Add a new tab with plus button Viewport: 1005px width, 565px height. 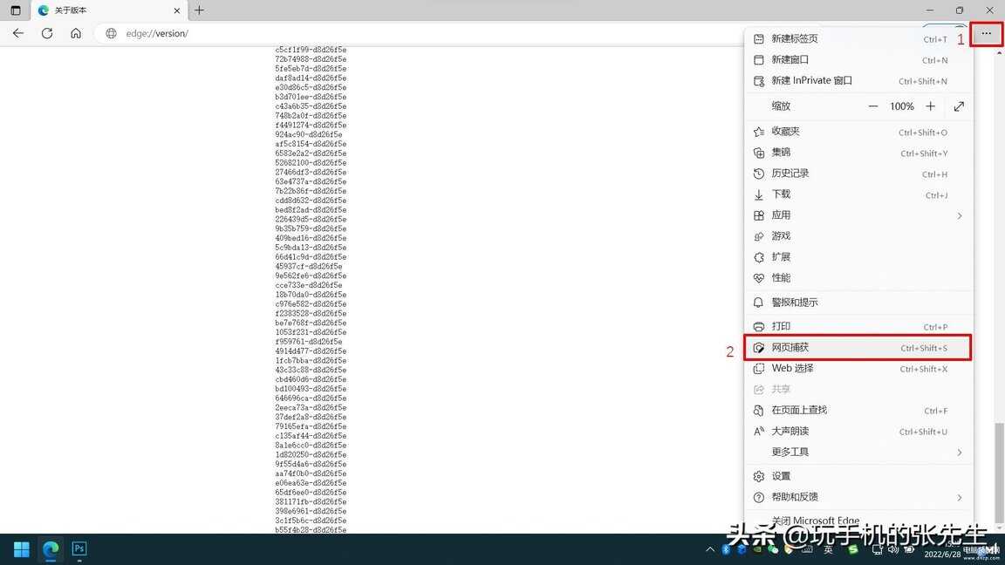coord(199,10)
